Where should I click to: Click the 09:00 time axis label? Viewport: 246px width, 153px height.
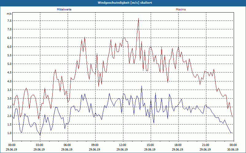95,145
